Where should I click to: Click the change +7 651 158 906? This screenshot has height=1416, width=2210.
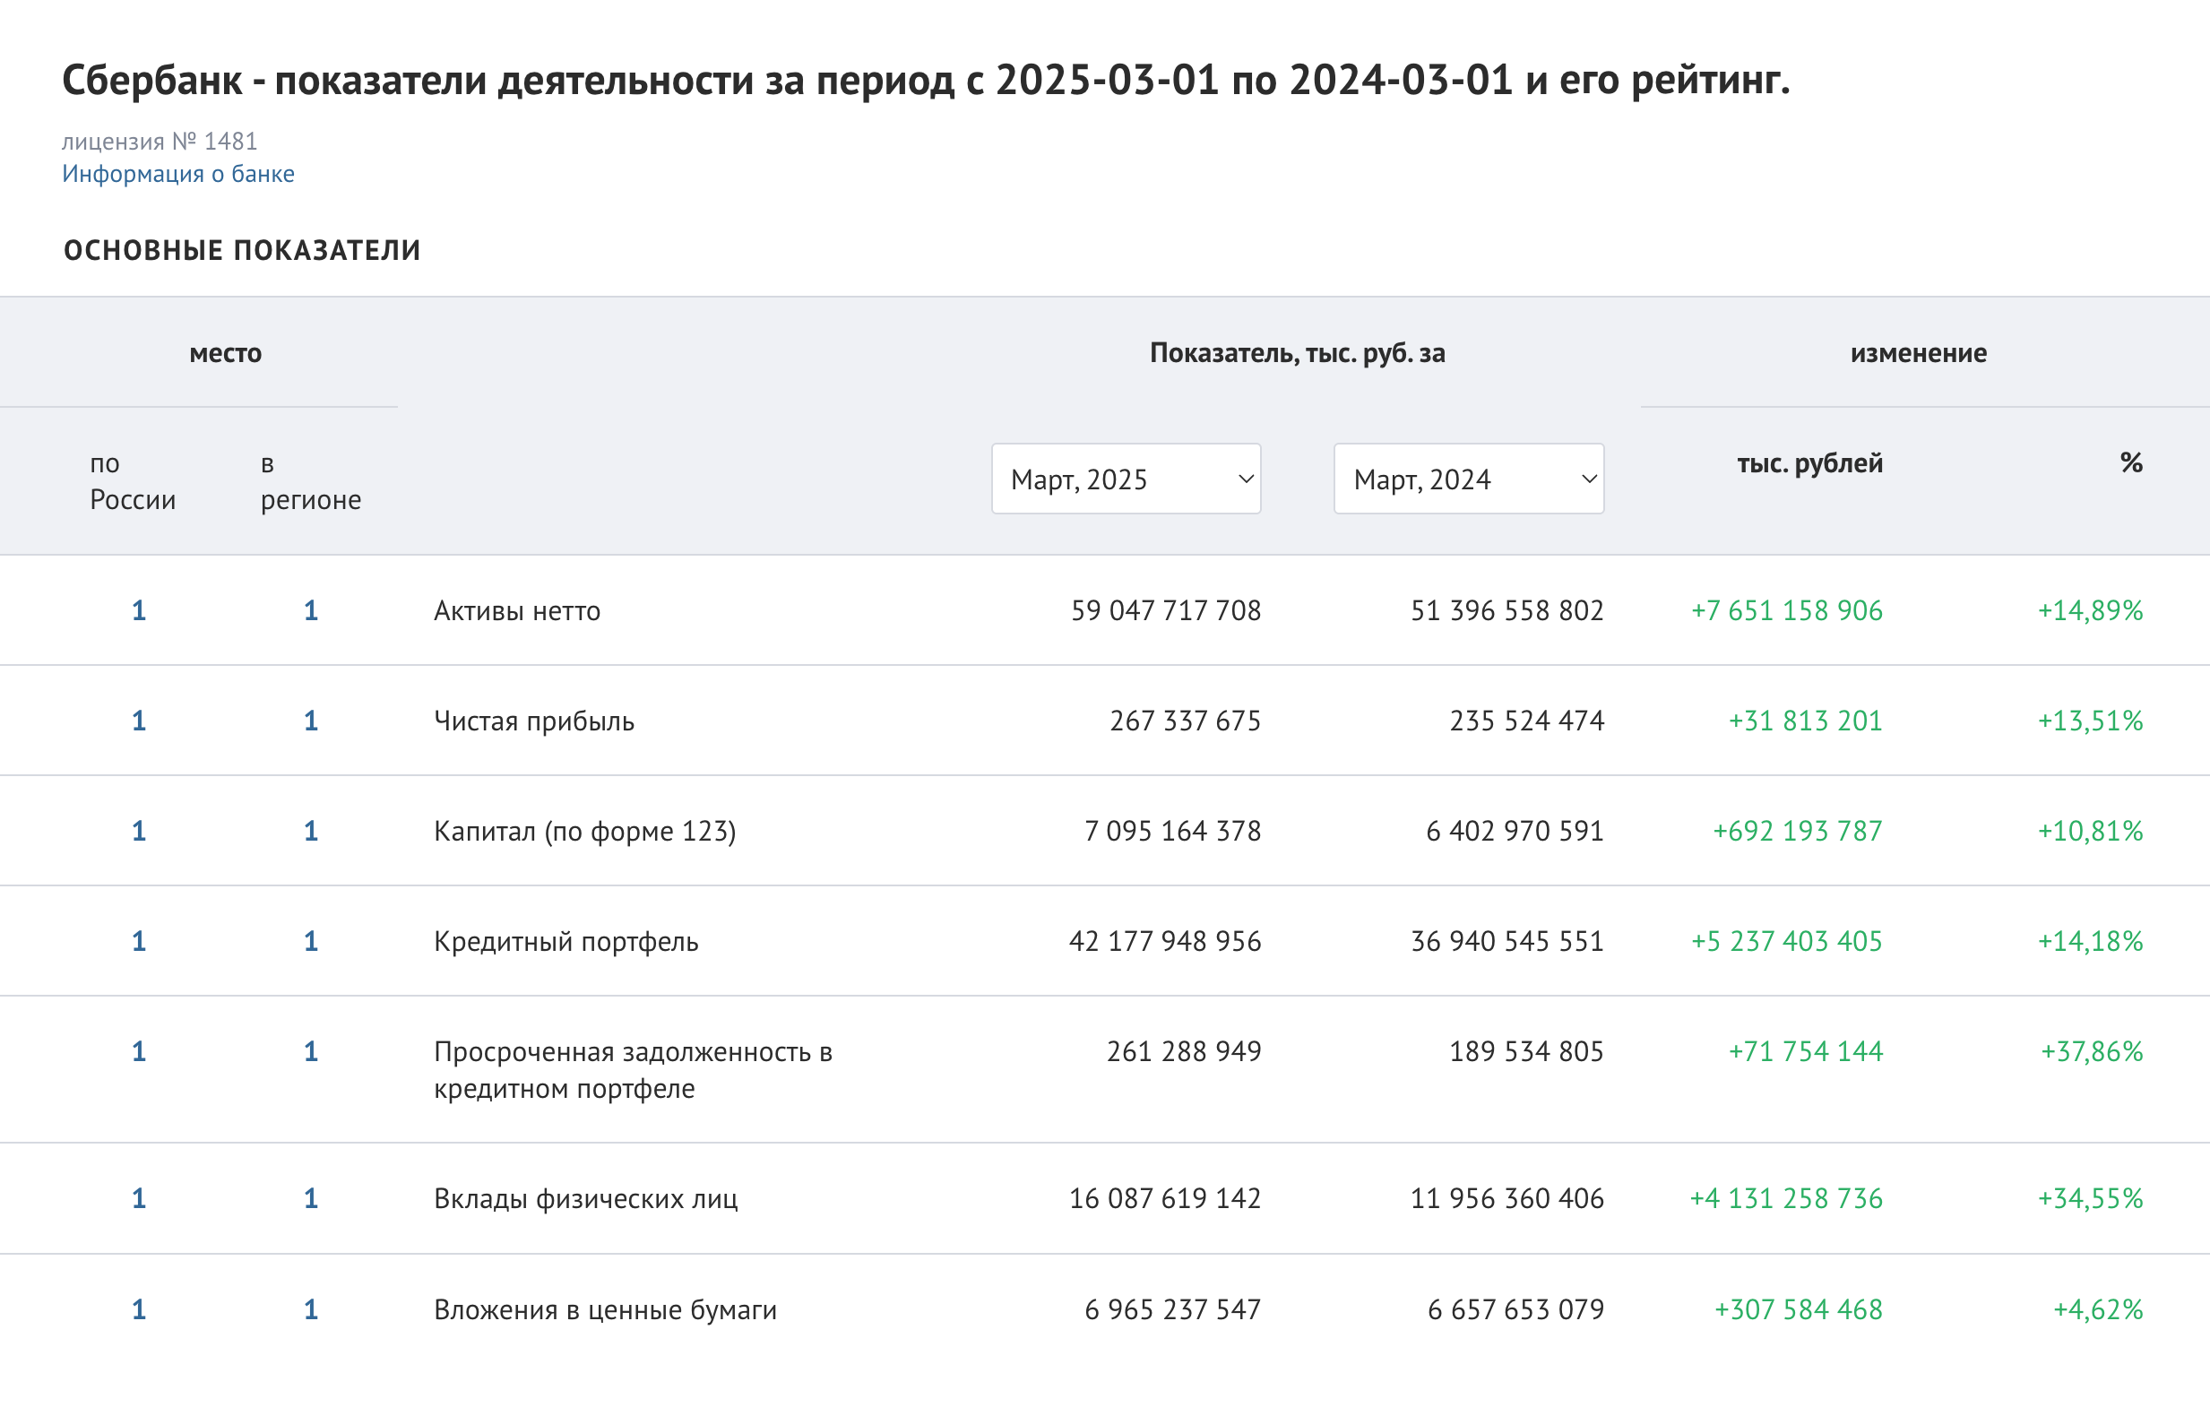(x=1786, y=610)
